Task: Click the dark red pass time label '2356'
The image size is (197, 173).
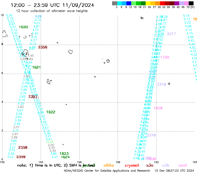Action: [x=43, y=47]
